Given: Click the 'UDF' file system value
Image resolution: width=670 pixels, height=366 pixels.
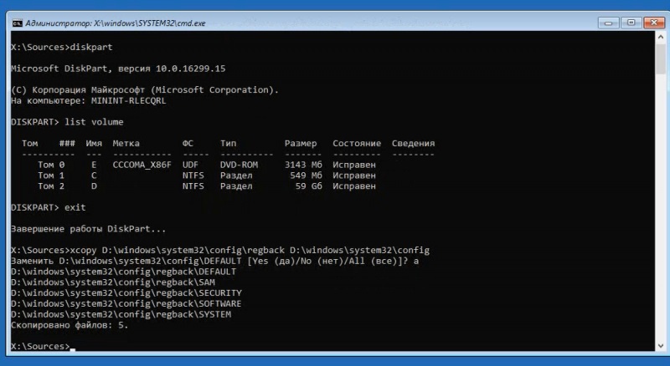Looking at the screenshot, I should click(190, 165).
